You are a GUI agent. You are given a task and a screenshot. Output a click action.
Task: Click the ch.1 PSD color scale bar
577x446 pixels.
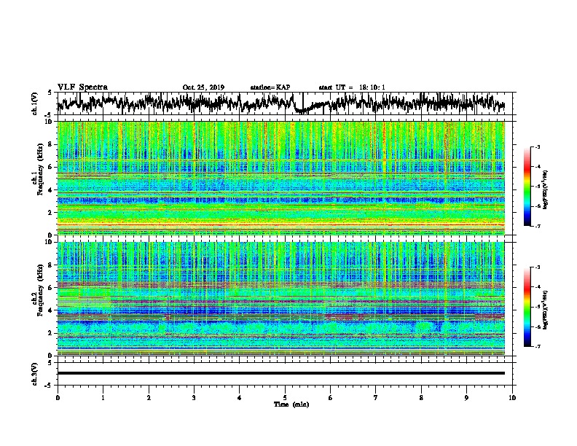point(527,187)
